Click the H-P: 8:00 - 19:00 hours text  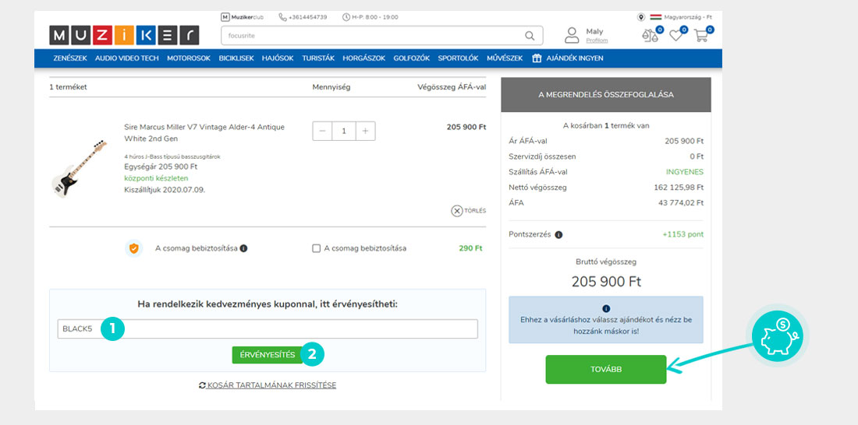(375, 17)
